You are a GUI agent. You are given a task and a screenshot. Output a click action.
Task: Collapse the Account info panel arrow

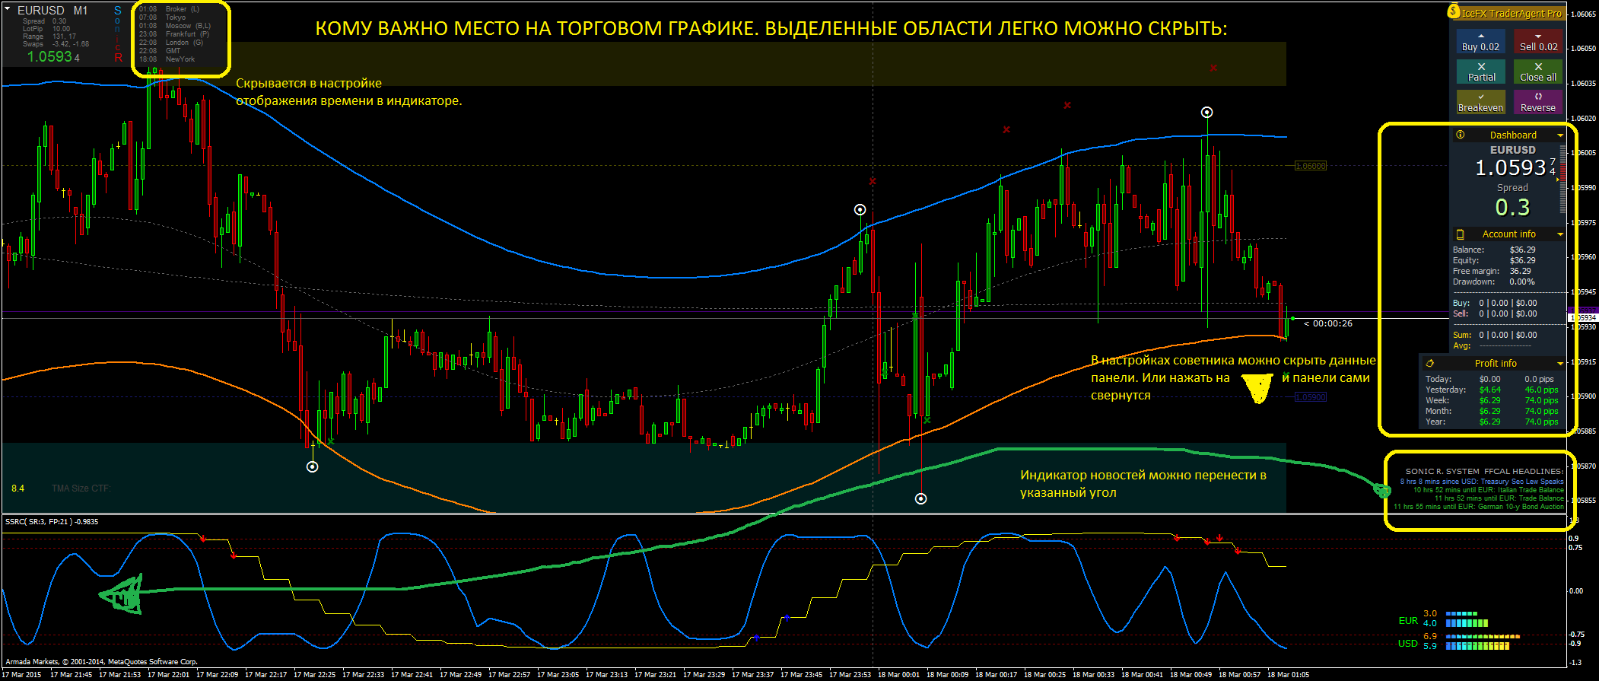click(x=1560, y=234)
